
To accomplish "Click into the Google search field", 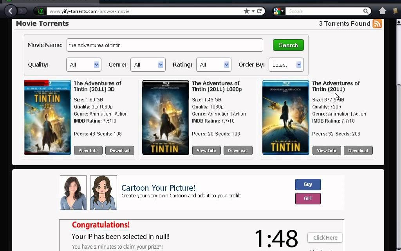I will click(324, 11).
